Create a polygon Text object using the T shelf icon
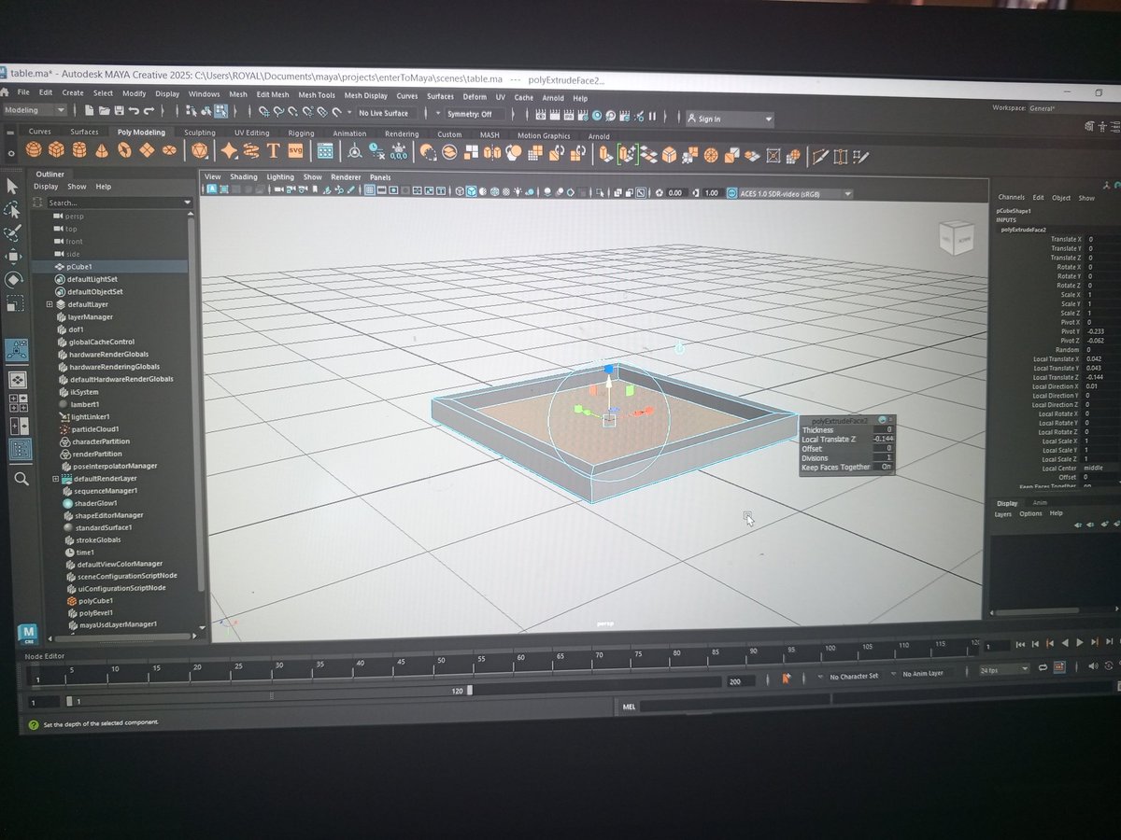The image size is (1121, 840). pos(272,152)
